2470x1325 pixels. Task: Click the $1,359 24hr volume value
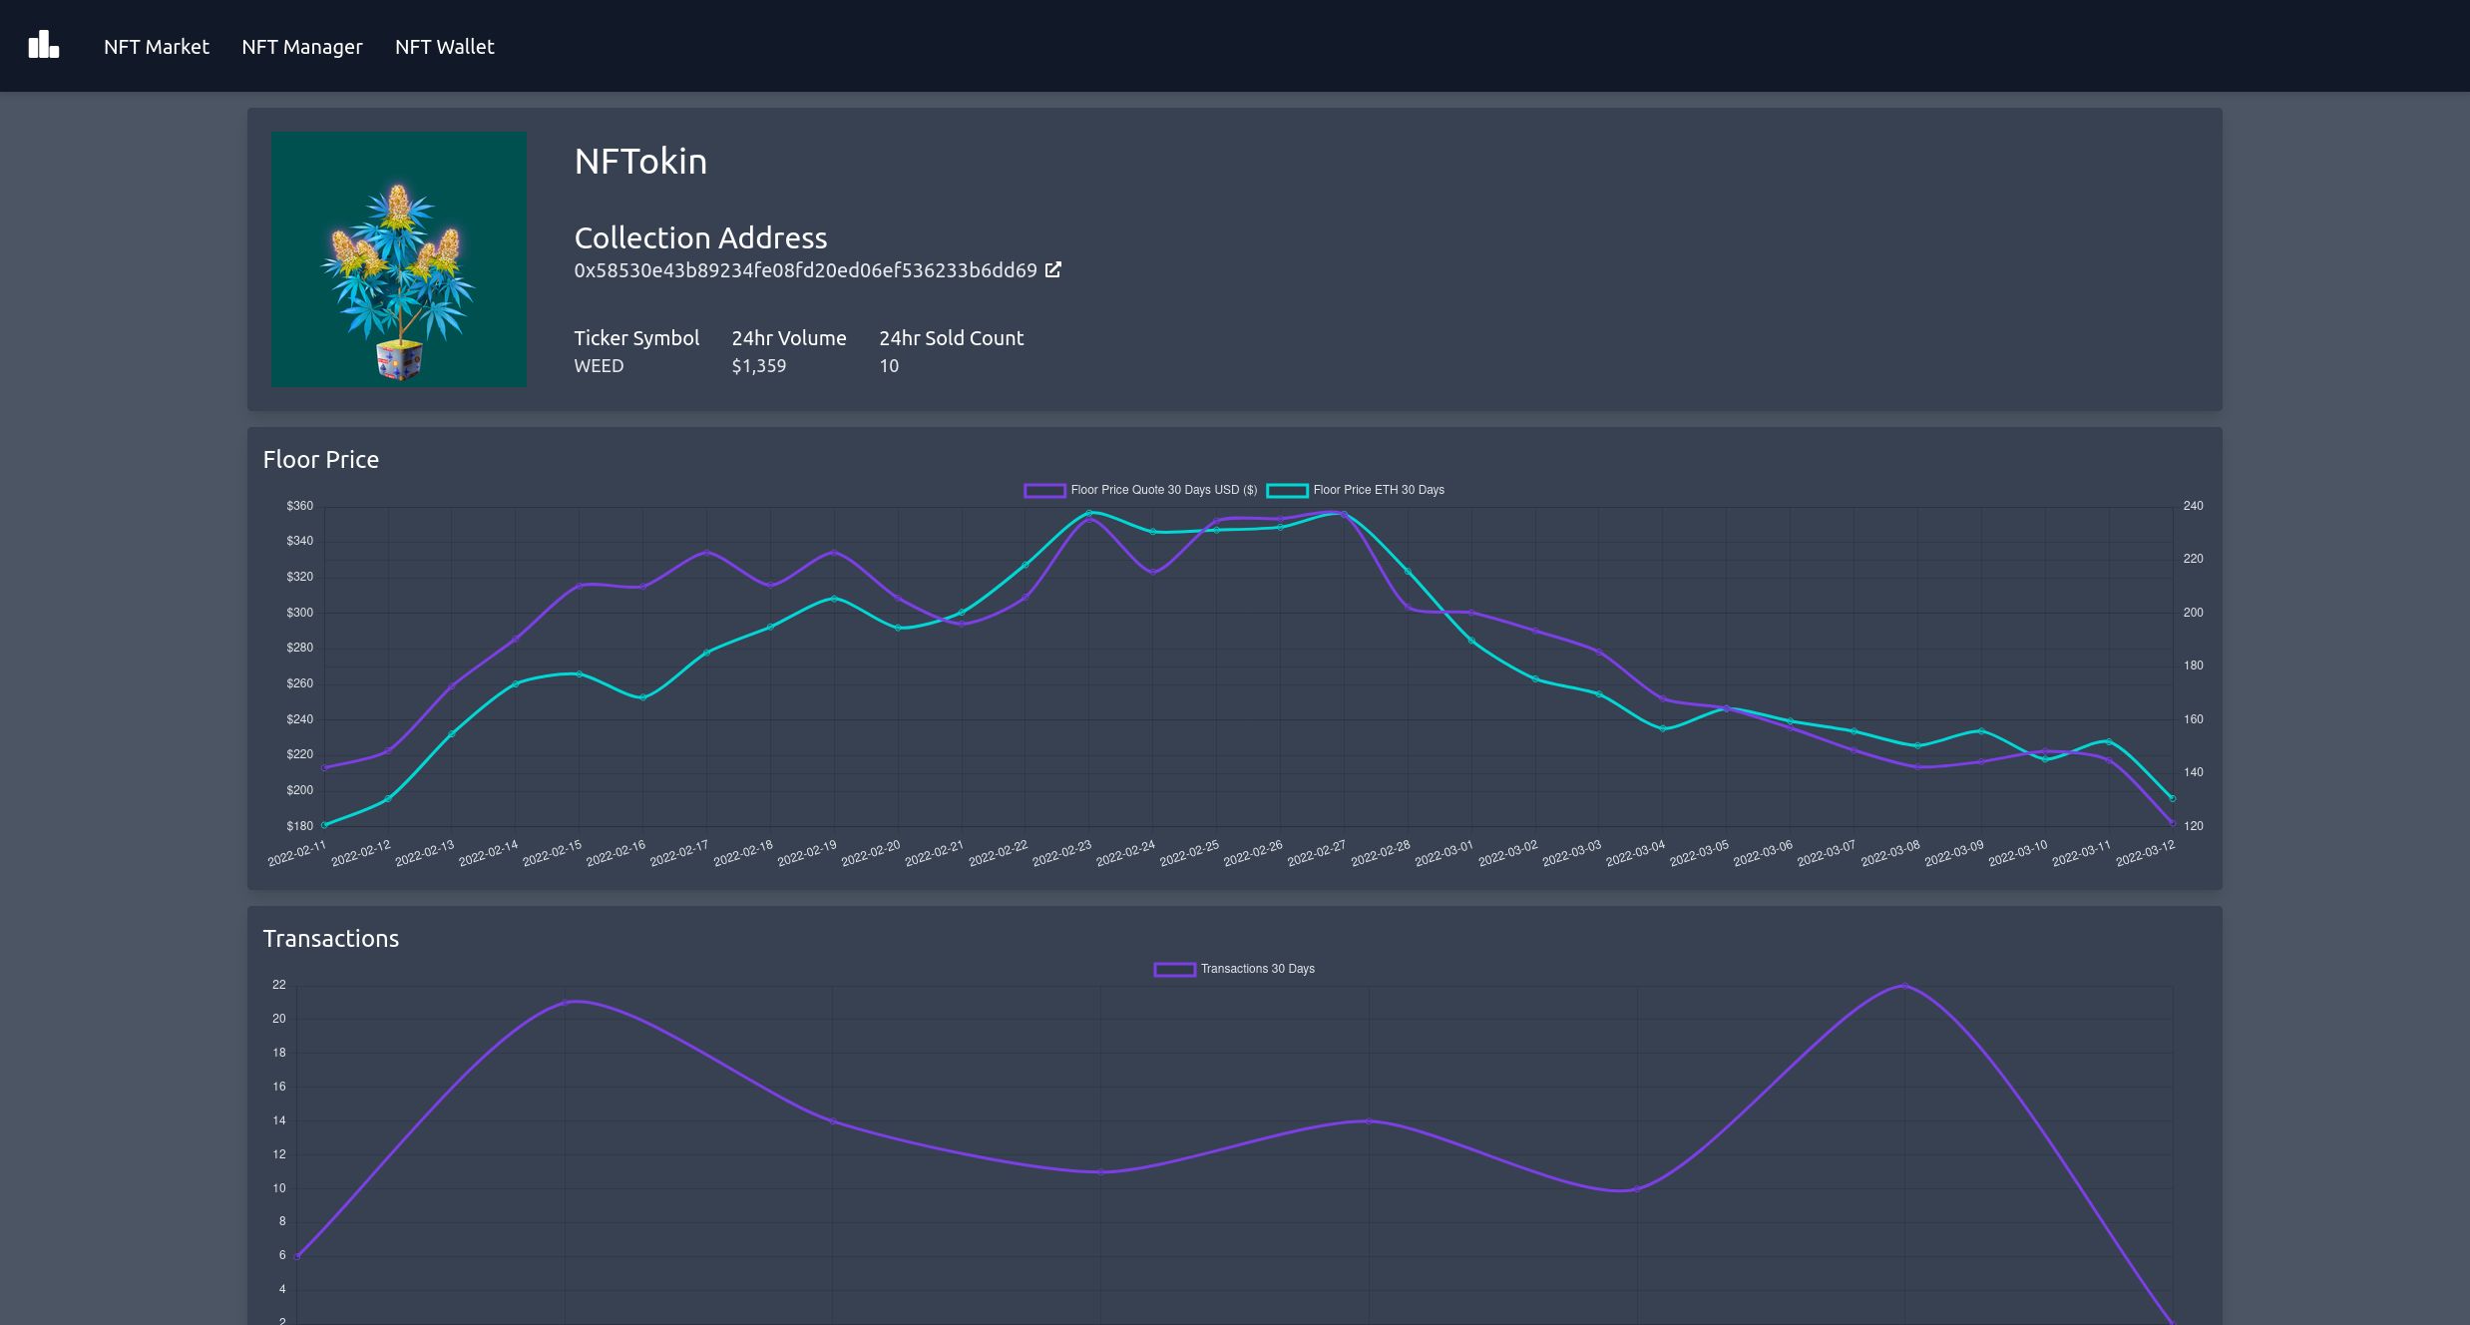759,366
